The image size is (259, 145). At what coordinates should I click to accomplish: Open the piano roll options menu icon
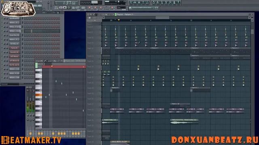[x=37, y=61]
